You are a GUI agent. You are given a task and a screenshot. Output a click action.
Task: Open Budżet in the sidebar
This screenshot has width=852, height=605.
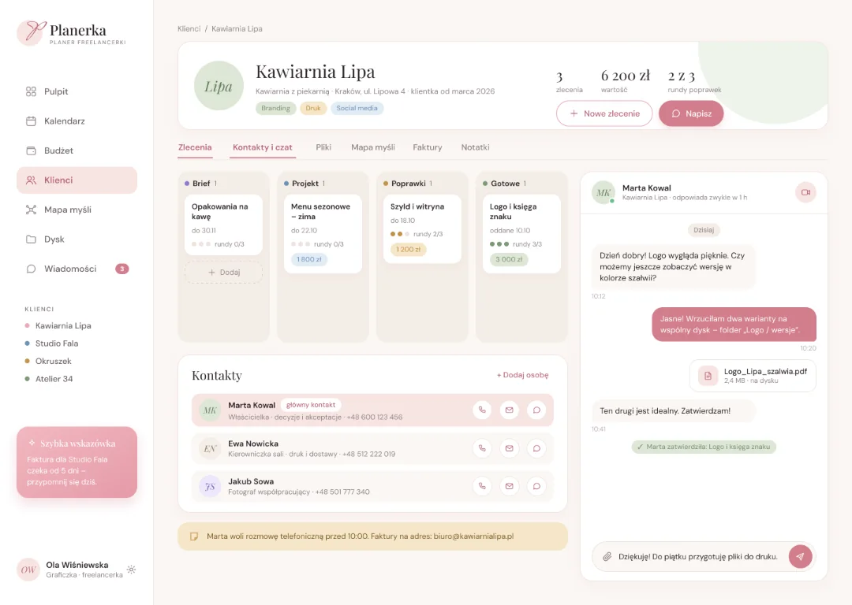pyautogui.click(x=77, y=150)
